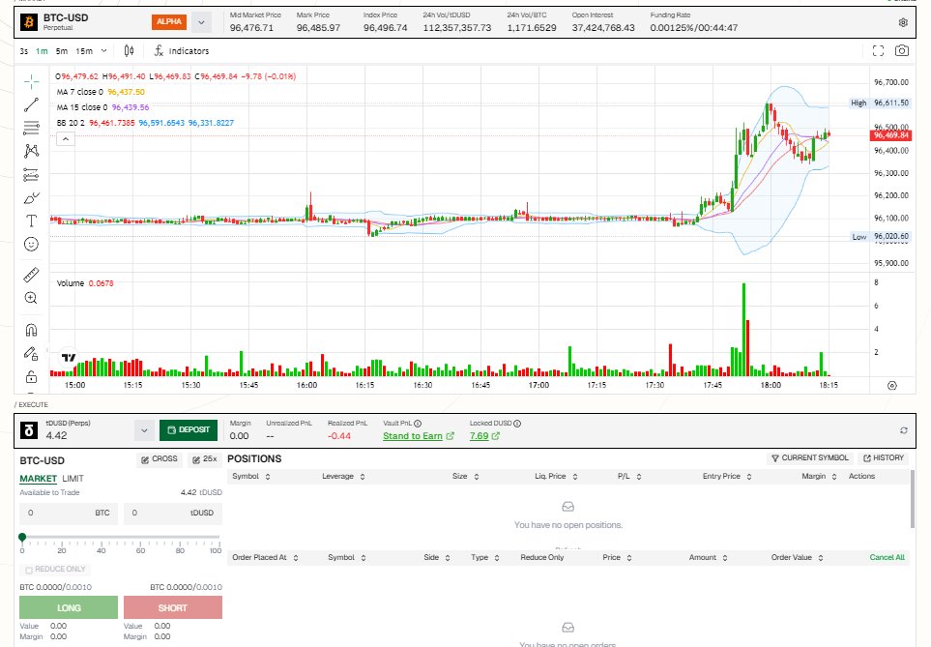The width and height of the screenshot is (931, 647).
Task: Select the pattern drawing tool
Action: (32, 151)
